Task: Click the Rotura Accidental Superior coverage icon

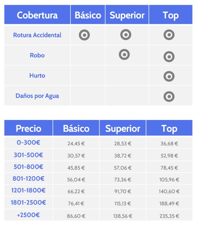Action: (126, 35)
